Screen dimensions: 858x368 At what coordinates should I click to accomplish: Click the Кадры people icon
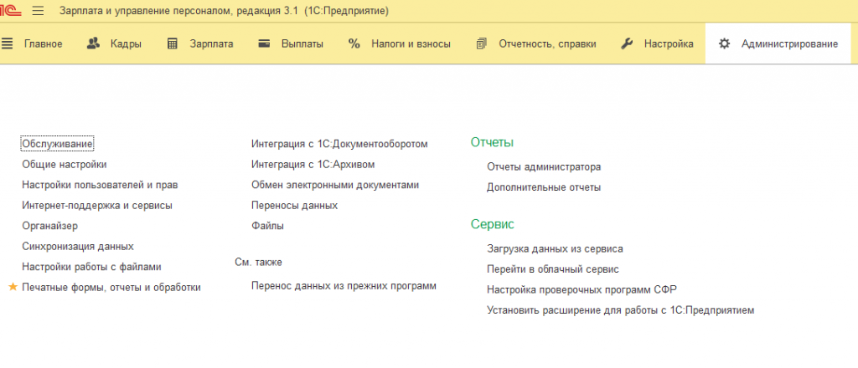pyautogui.click(x=94, y=43)
